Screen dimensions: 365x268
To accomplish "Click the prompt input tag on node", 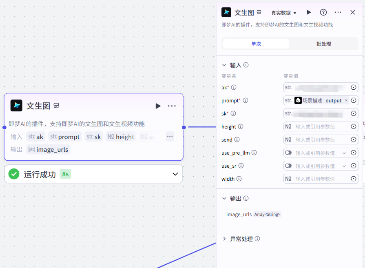I will tap(65, 137).
